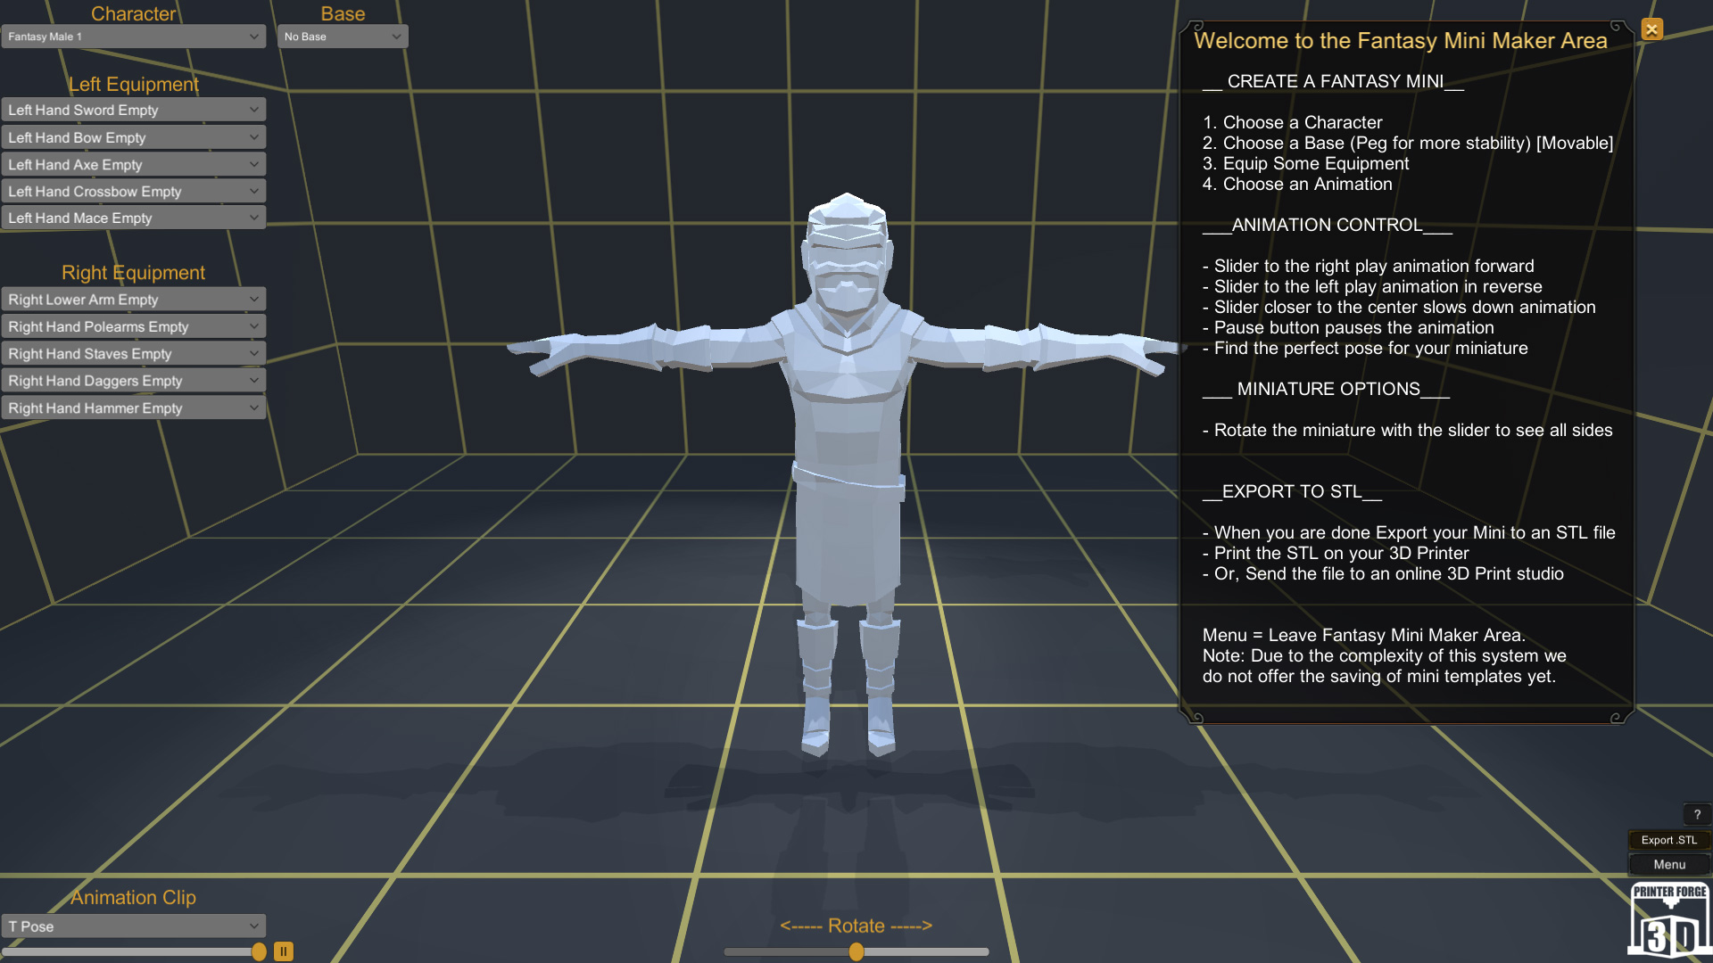Open the Left Hand Crossbow Empty dropdown

point(134,190)
